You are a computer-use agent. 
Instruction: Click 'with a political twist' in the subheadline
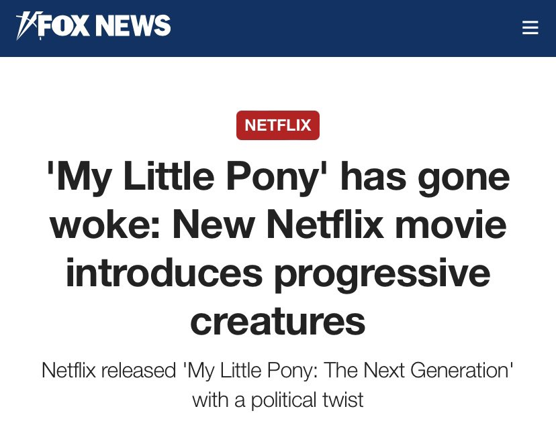[277, 400]
